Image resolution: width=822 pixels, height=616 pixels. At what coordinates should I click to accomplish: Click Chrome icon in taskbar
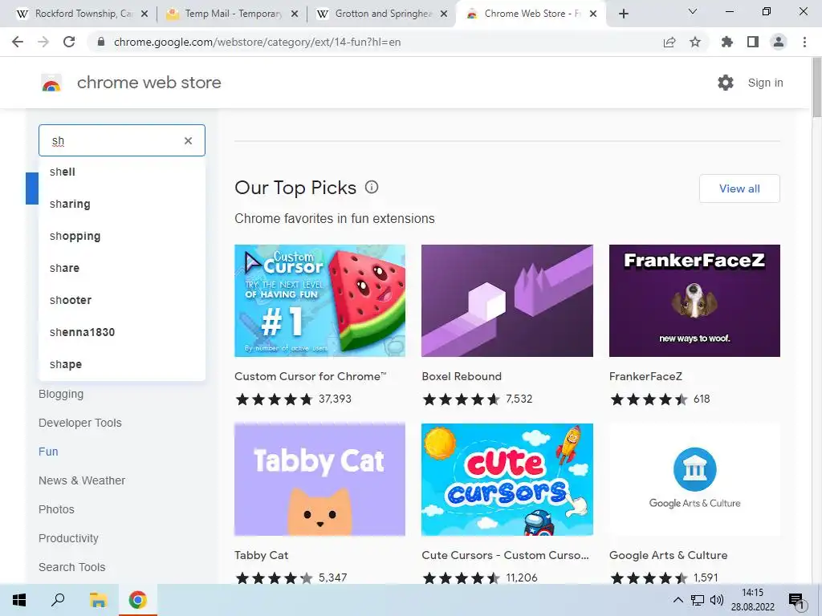[x=137, y=600]
